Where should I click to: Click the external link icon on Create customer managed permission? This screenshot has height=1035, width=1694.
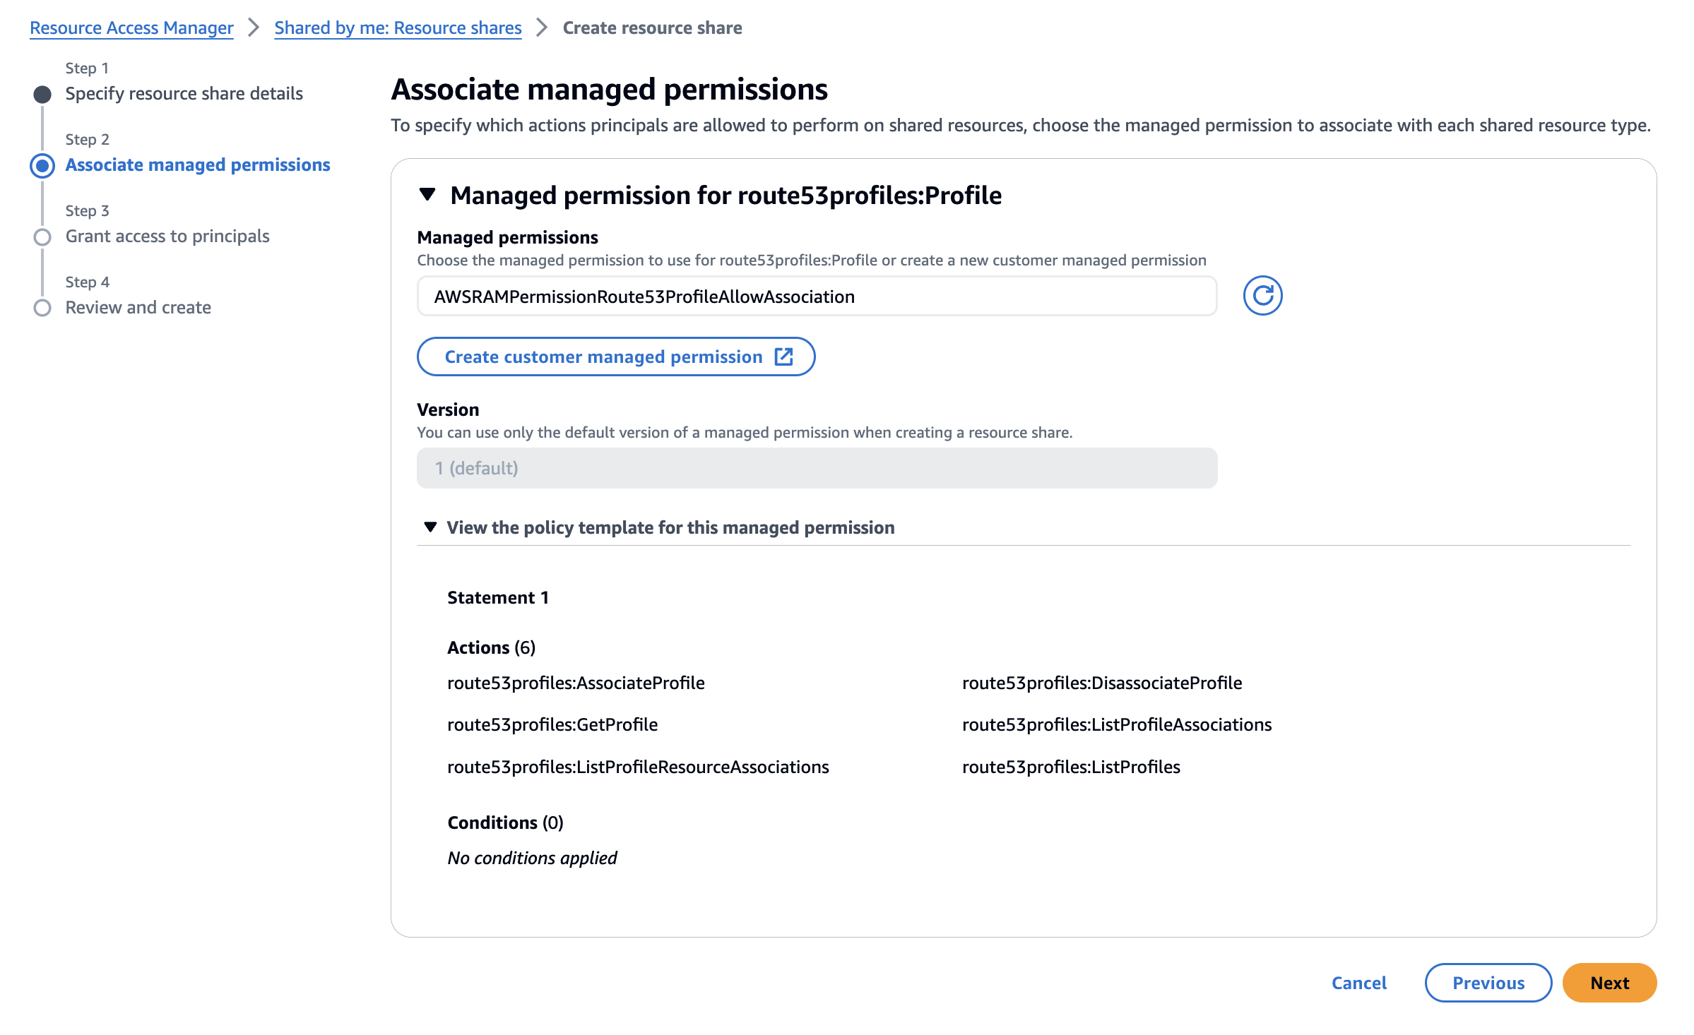click(783, 357)
